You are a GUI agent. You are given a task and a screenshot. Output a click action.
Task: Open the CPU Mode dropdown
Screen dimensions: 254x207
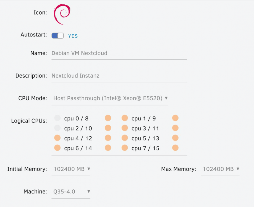click(x=110, y=98)
